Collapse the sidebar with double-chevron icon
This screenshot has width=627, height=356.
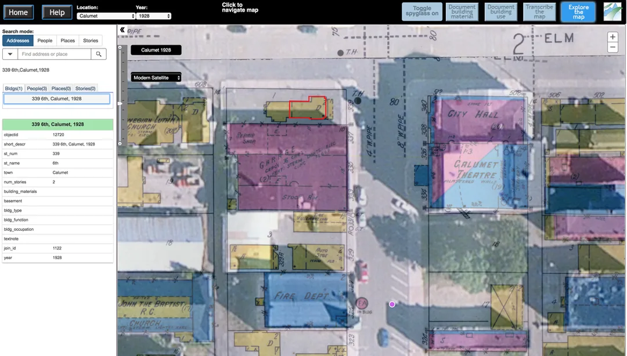click(x=122, y=30)
